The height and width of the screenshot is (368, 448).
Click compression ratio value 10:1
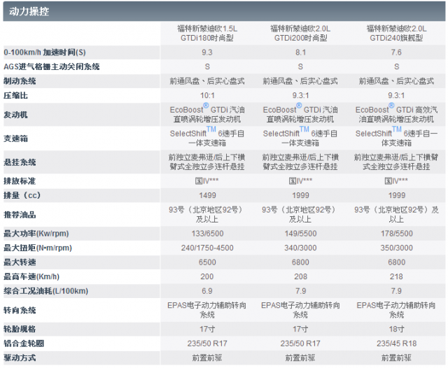(207, 95)
